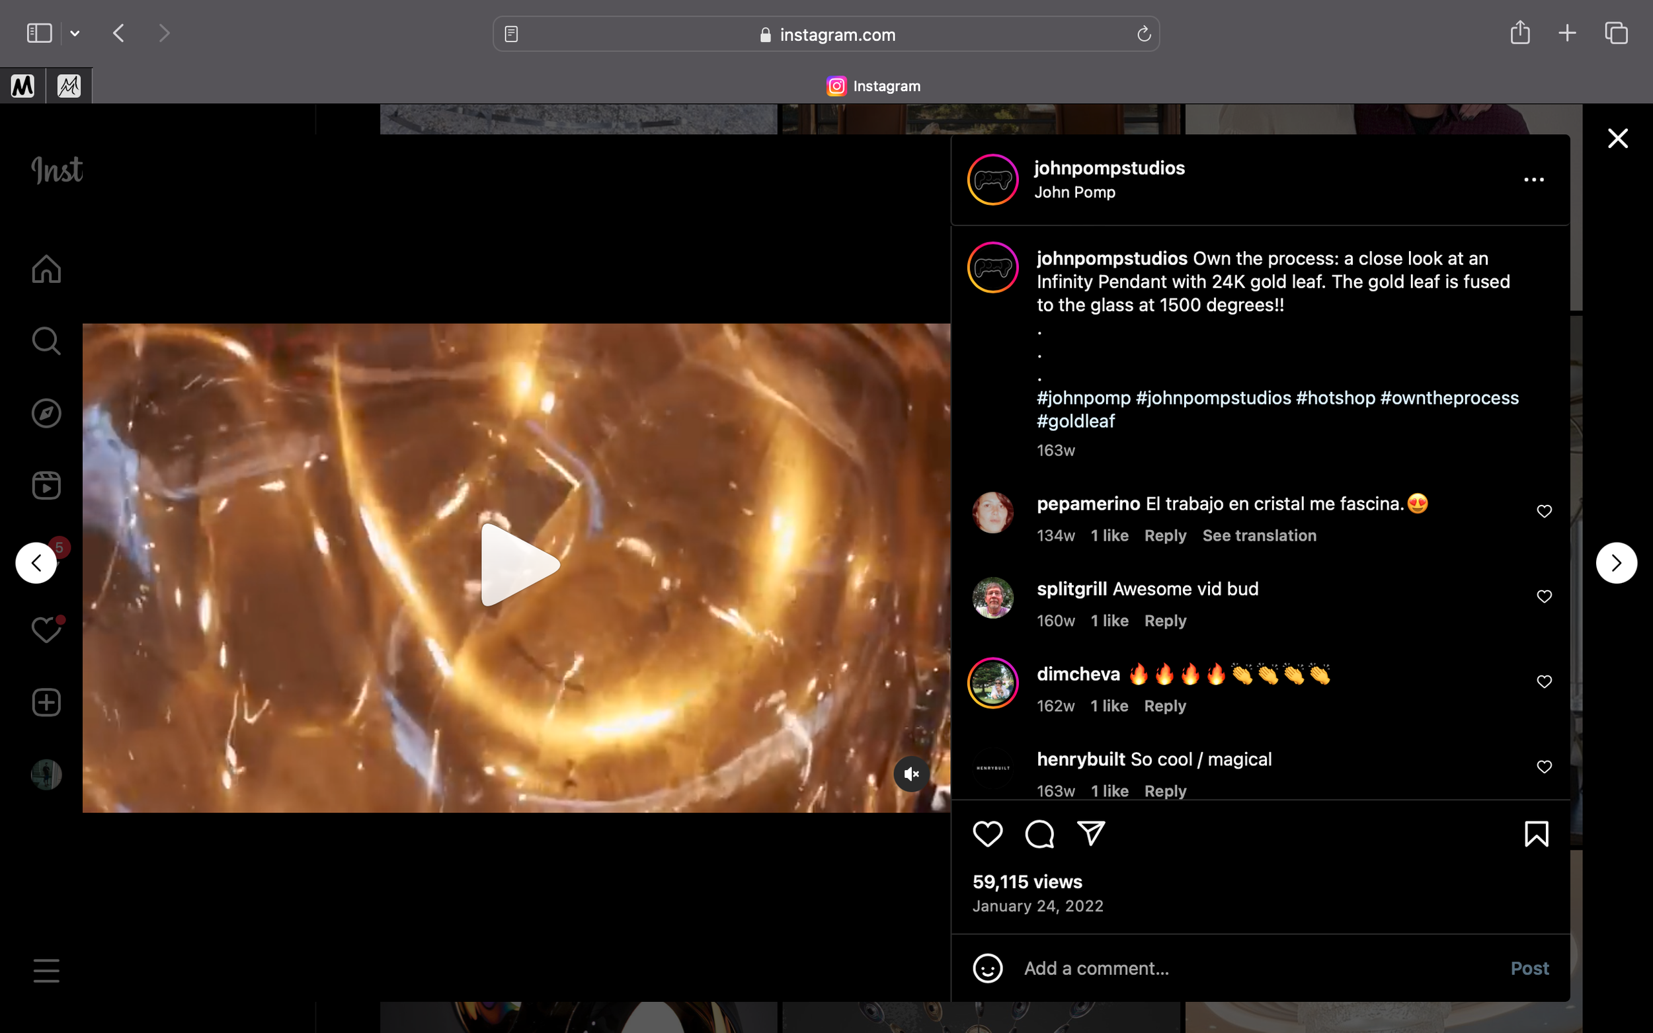Open Safari reader page icon
1653x1033 pixels.
tap(511, 34)
